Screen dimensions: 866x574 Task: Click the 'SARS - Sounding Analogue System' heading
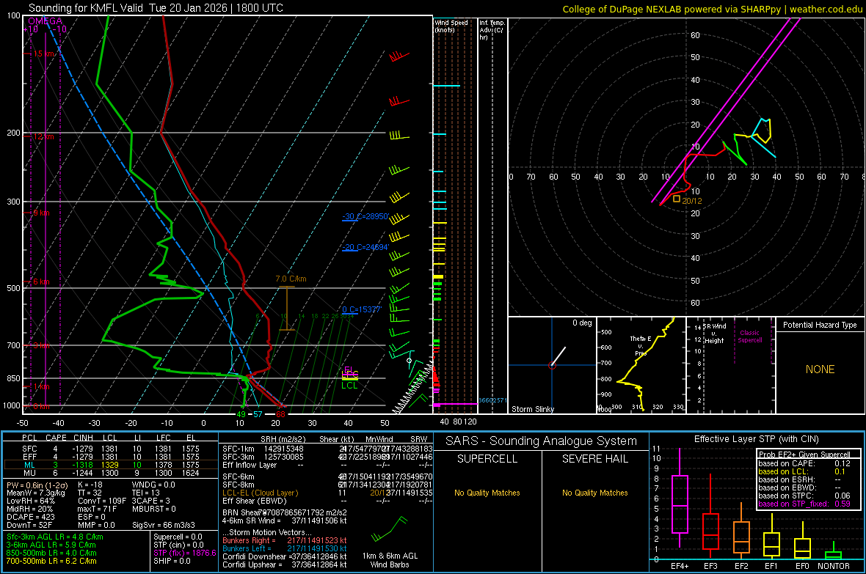point(541,441)
